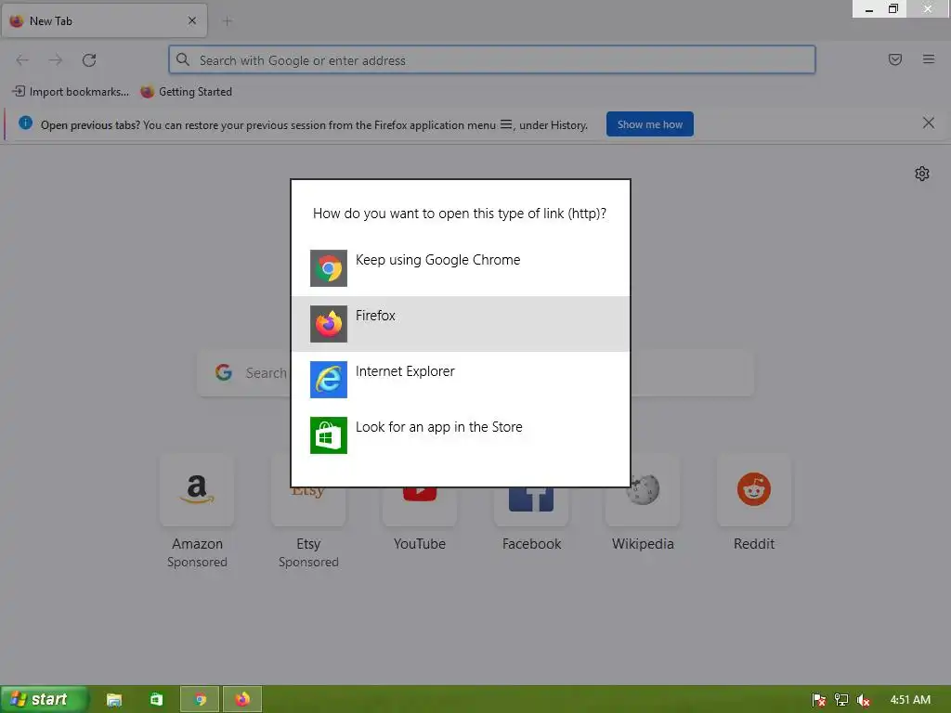Click the action center flag tray icon
Image resolution: width=951 pixels, height=713 pixels.
tap(819, 700)
